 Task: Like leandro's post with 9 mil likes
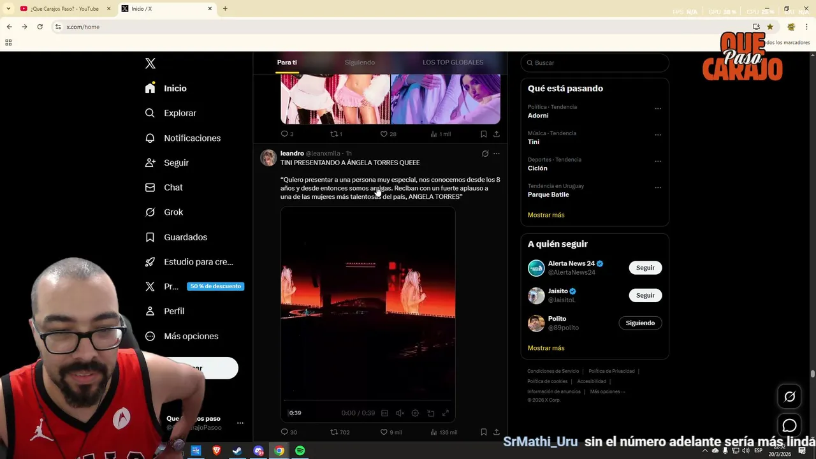[x=391, y=432]
